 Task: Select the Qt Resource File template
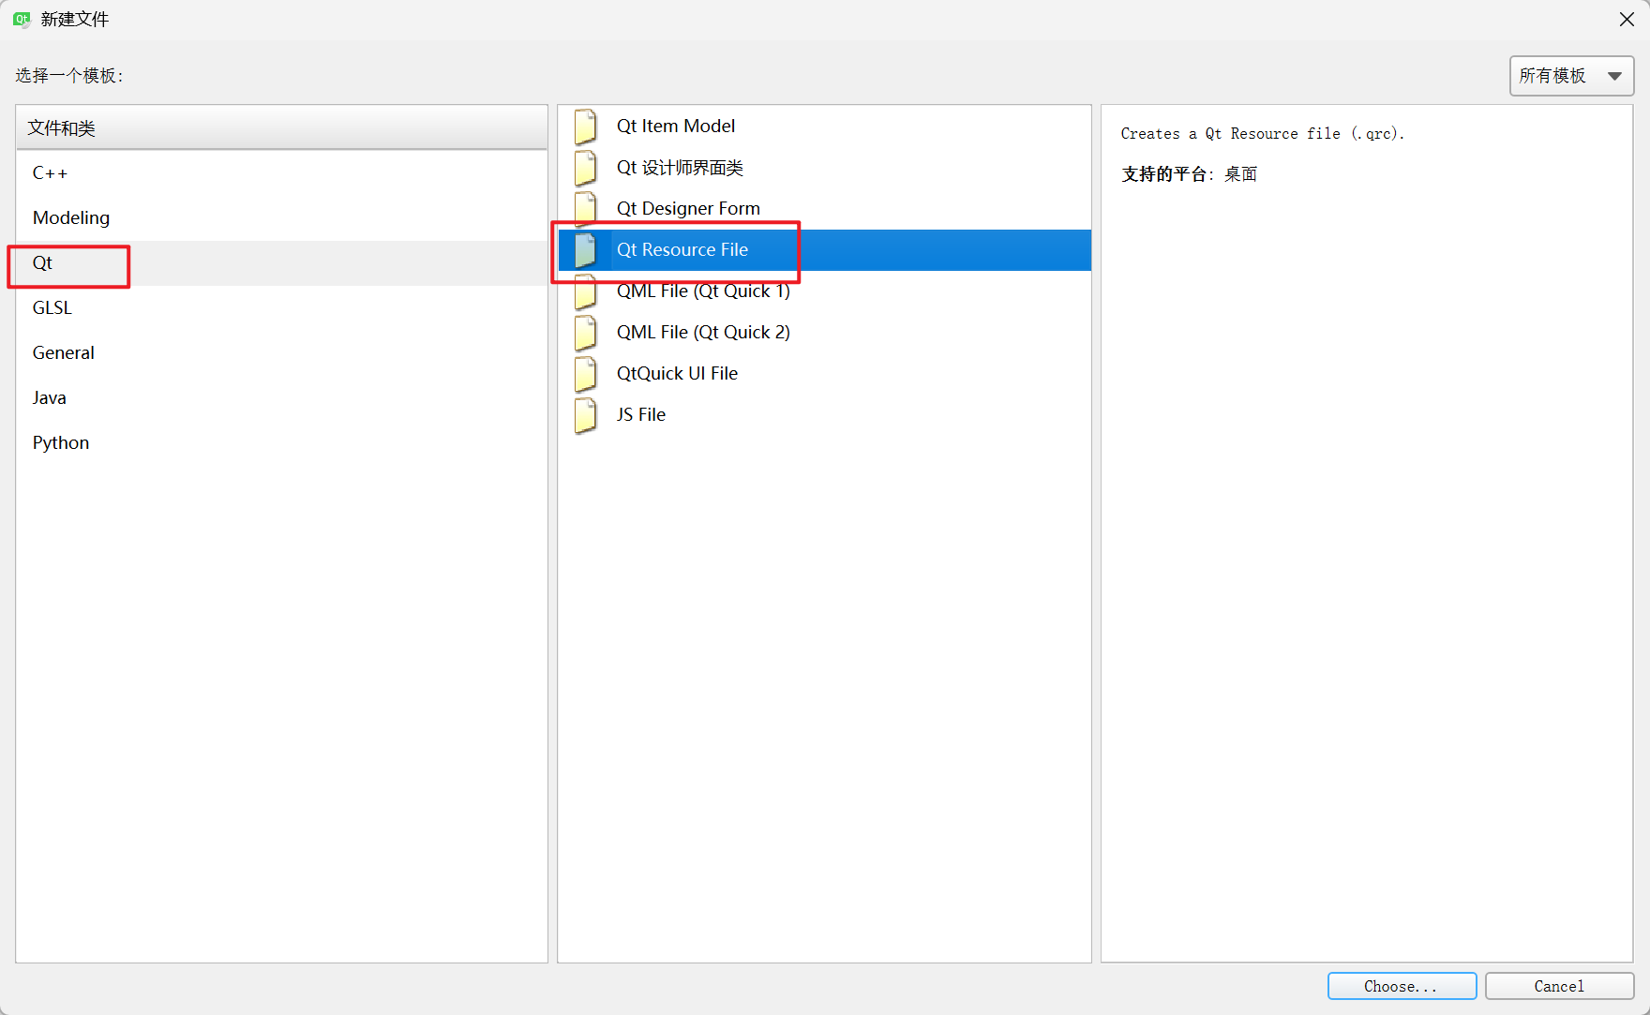click(824, 250)
